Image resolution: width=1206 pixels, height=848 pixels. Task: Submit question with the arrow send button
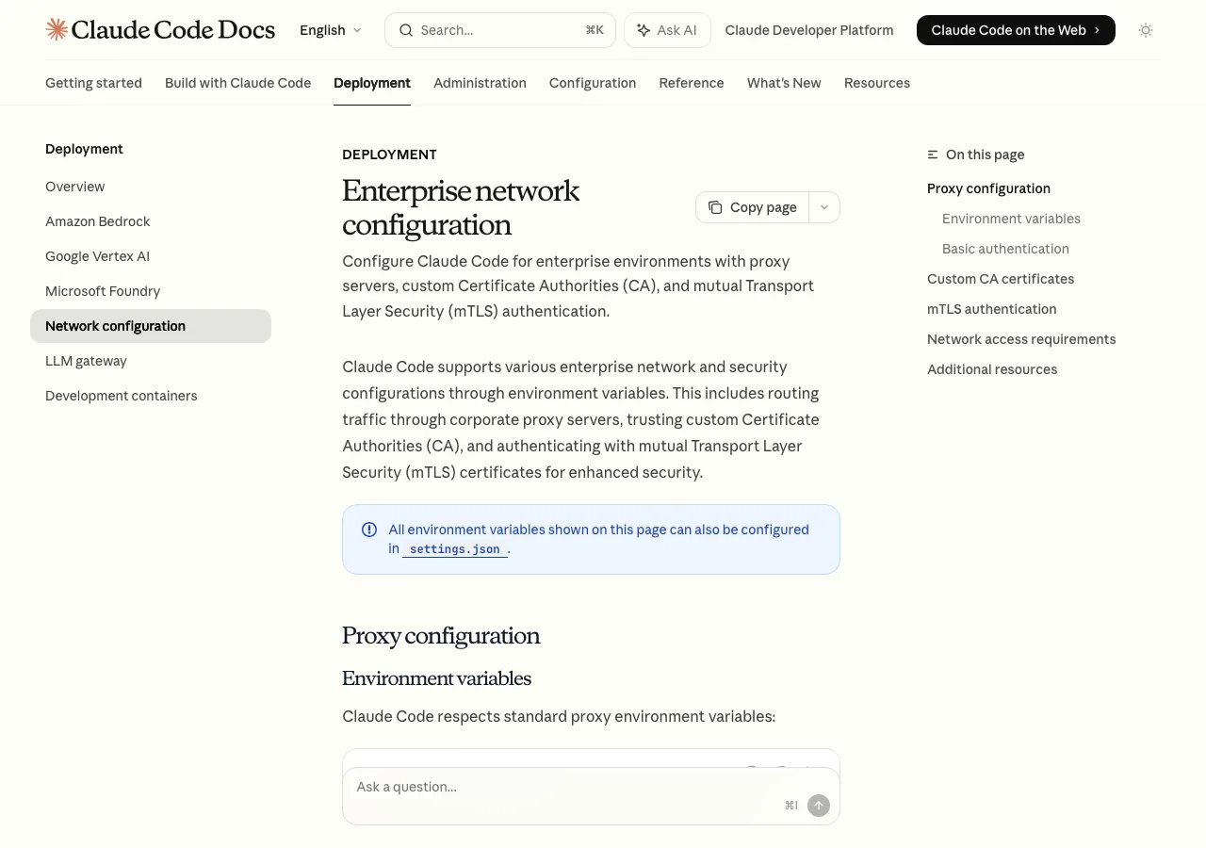click(x=819, y=805)
